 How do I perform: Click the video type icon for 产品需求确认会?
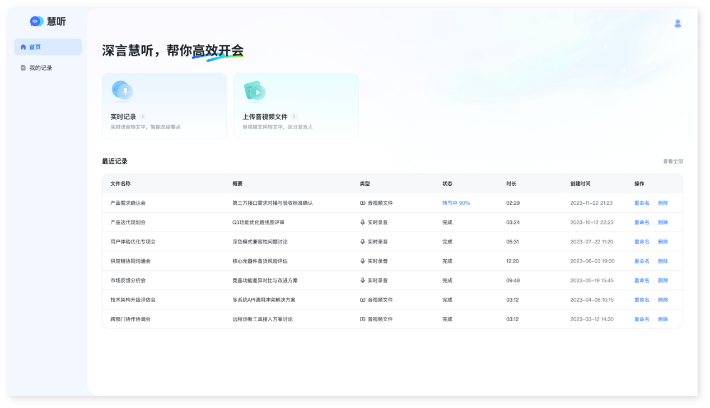362,203
